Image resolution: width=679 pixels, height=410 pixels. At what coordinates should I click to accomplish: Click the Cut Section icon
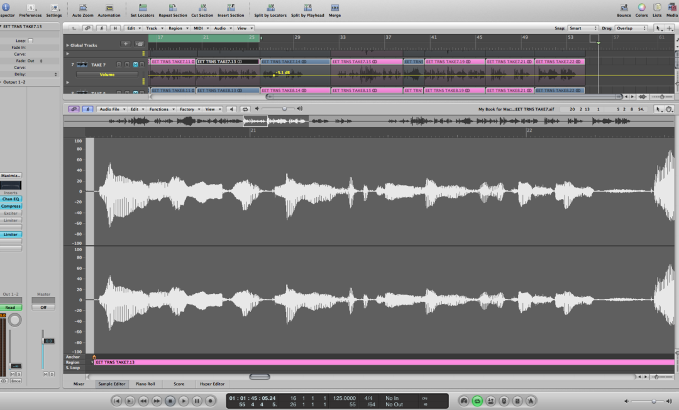point(202,8)
